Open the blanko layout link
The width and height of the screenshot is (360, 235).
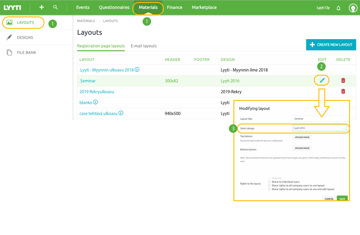(86, 103)
